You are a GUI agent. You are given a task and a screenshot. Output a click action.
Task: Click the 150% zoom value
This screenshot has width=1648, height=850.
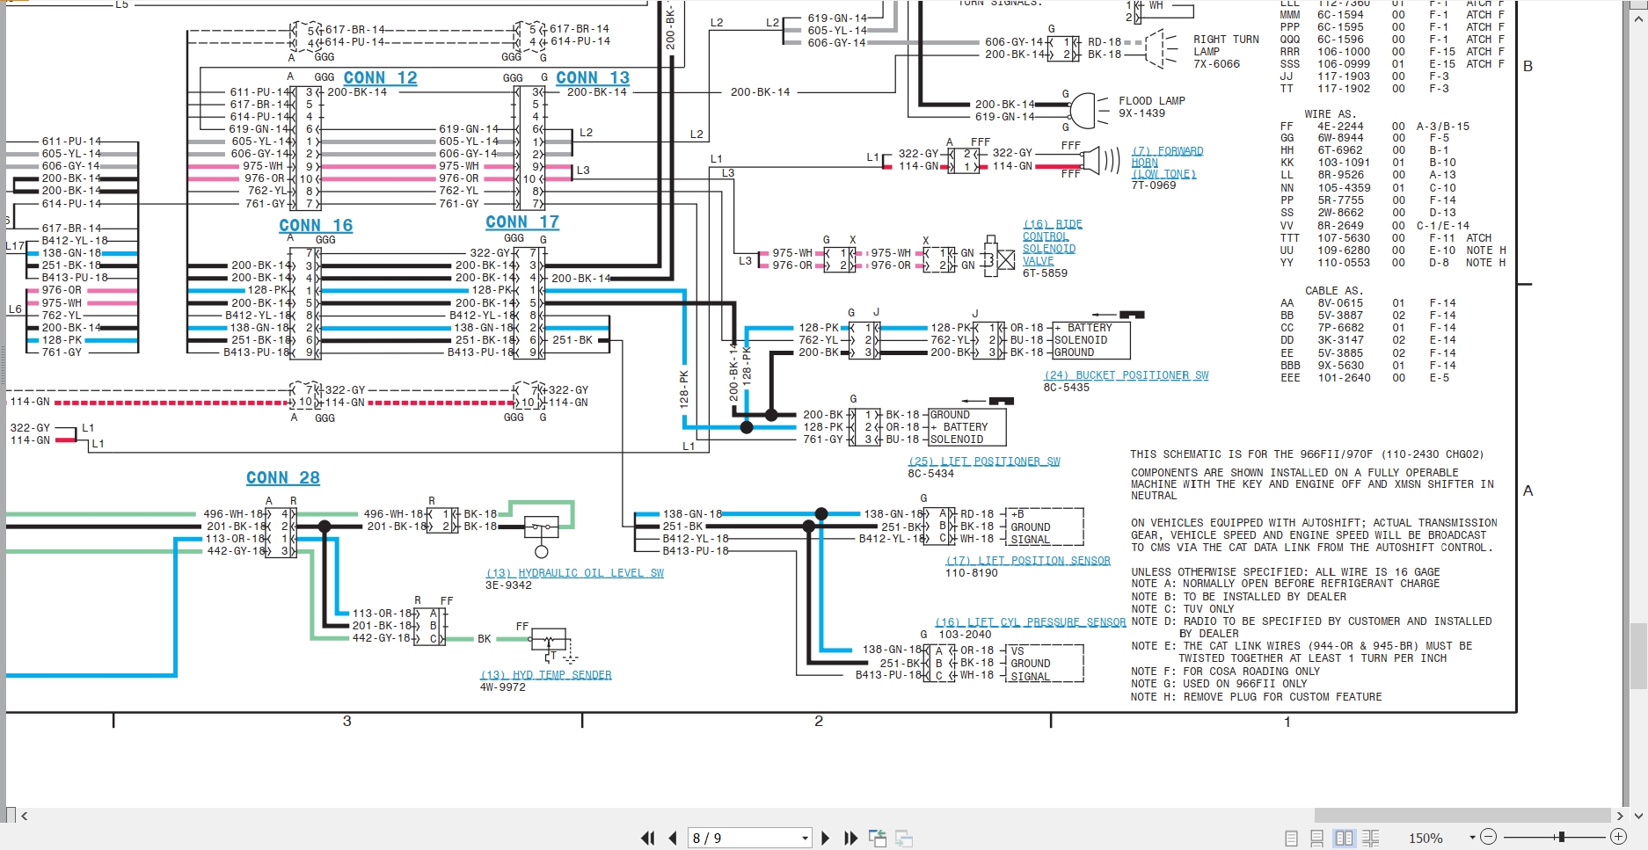click(x=1426, y=839)
